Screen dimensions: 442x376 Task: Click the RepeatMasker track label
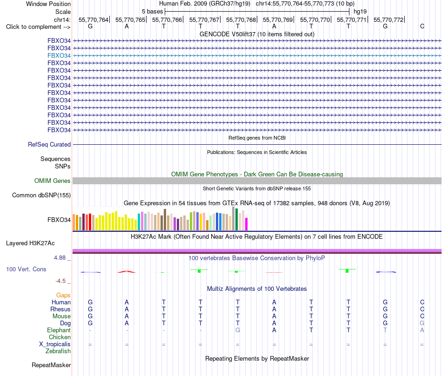(x=51, y=365)
